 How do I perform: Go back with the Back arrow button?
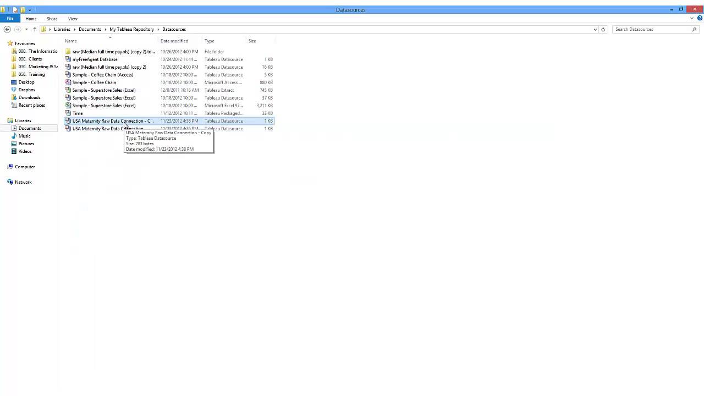point(7,29)
